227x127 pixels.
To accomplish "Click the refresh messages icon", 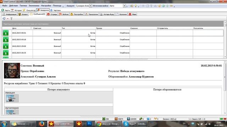I will click(x=4, y=18).
